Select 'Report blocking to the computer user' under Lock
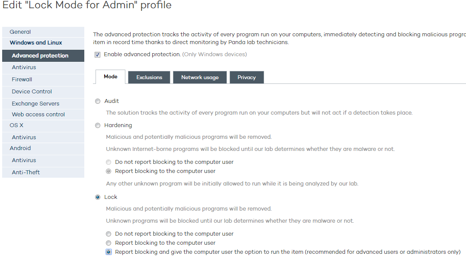This screenshot has height=259, width=466. 109,243
